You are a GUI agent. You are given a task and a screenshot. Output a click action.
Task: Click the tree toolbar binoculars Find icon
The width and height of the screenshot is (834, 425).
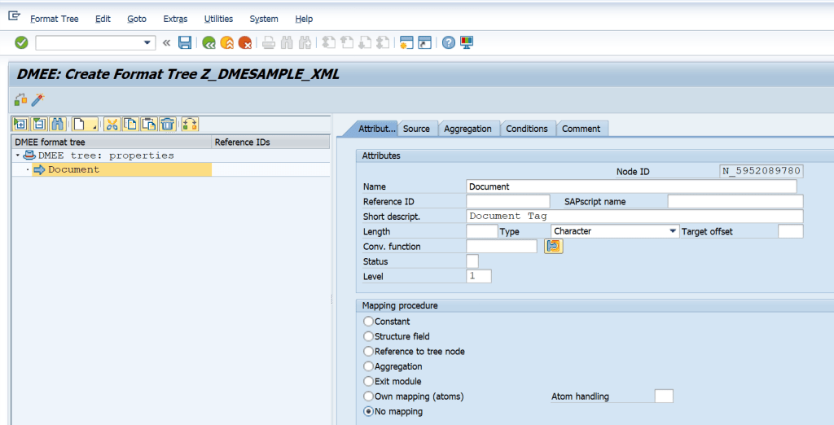coord(58,125)
